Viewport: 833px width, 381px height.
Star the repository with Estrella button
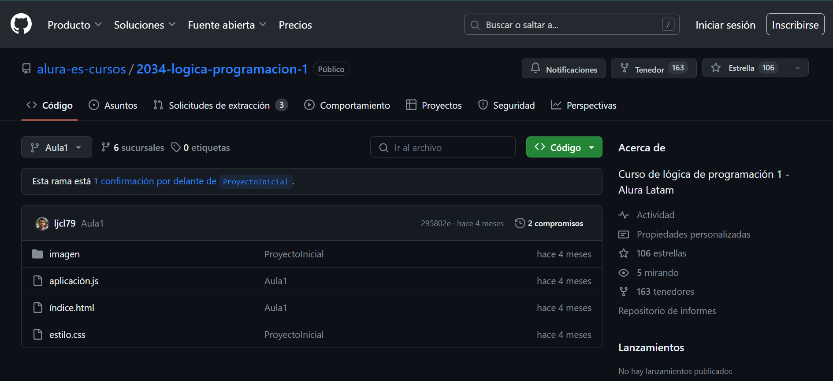click(744, 68)
